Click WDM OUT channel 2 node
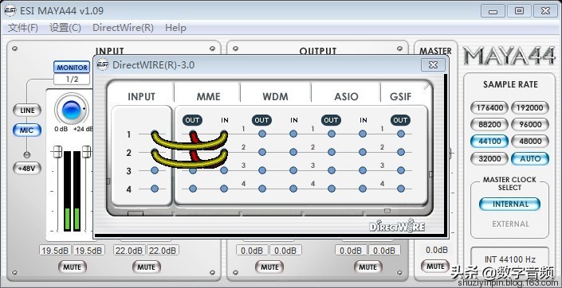This screenshot has height=288, width=562. click(262, 152)
